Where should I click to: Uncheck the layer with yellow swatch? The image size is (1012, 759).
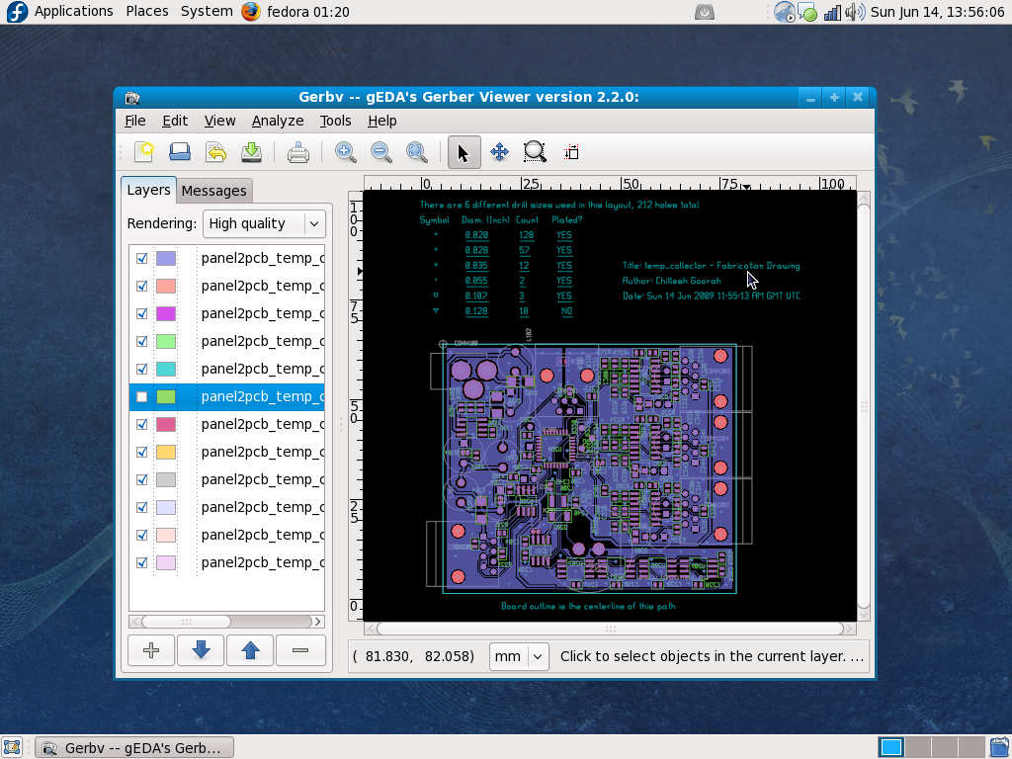(x=142, y=452)
